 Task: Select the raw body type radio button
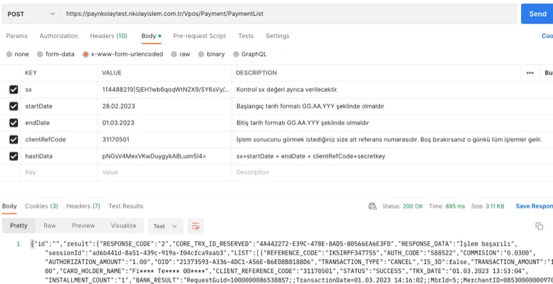[174, 54]
